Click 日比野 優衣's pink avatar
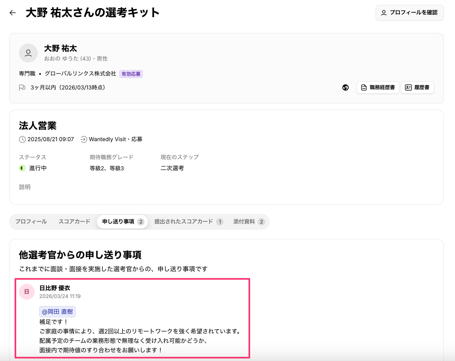The width and height of the screenshot is (455, 361). click(27, 292)
